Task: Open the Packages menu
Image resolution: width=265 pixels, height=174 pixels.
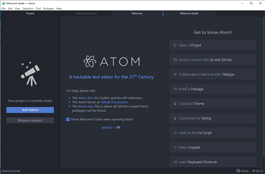Action: tap(48, 8)
